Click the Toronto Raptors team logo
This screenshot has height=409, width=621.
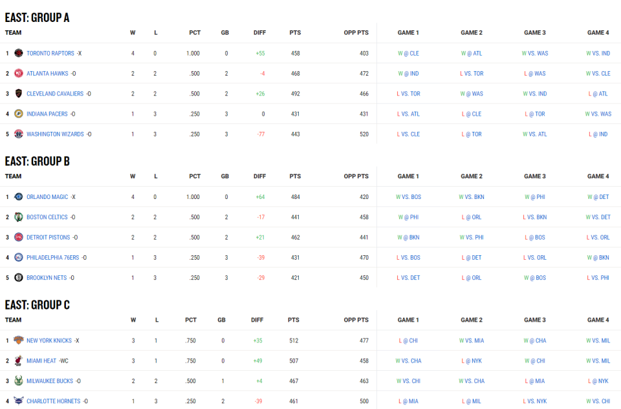(x=18, y=54)
